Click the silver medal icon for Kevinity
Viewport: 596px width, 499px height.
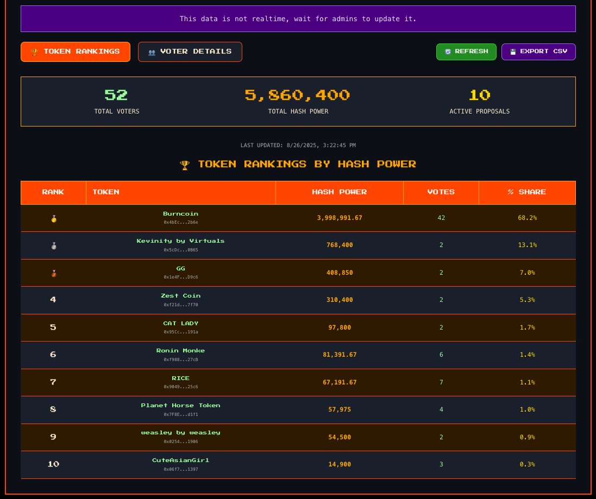tap(53, 245)
